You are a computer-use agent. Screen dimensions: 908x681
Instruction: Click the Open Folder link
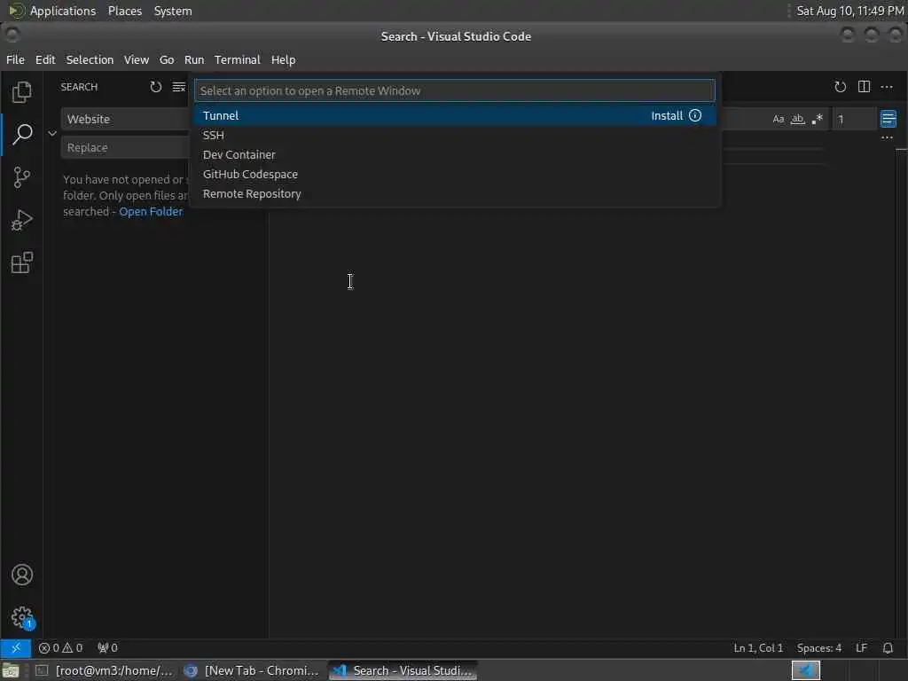tap(151, 211)
